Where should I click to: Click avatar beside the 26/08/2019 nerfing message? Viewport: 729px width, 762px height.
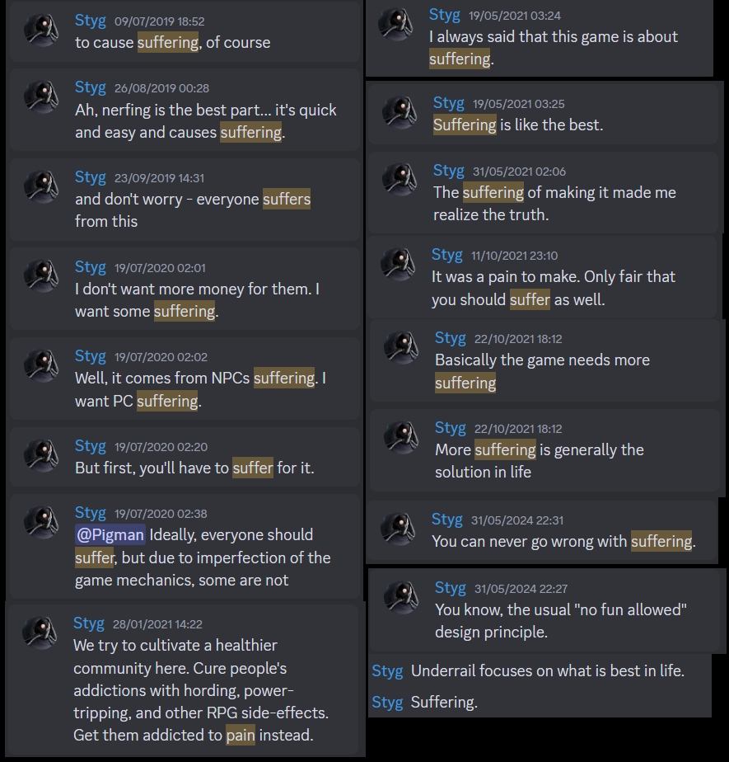[x=41, y=96]
